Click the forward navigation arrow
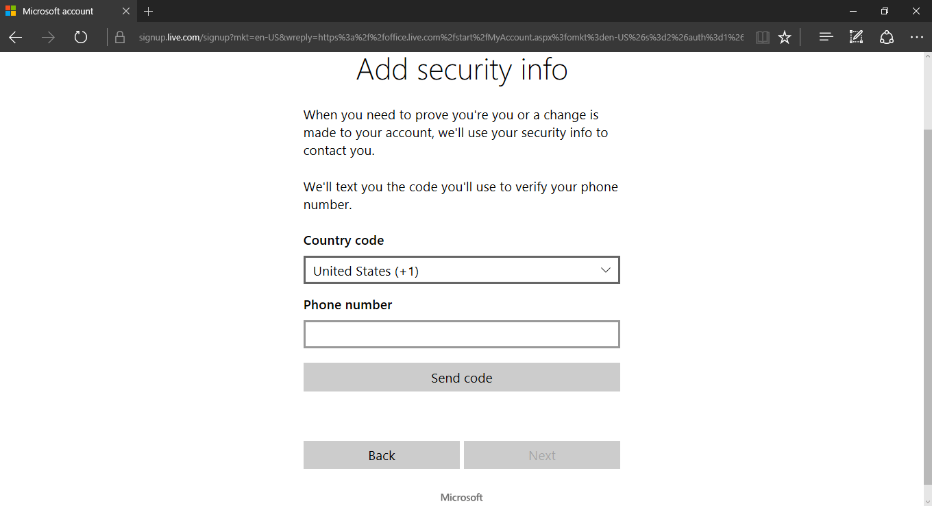 click(x=48, y=38)
